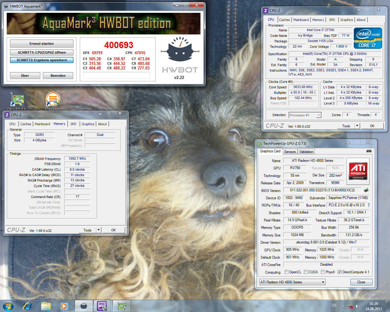The image size is (390, 312).
Task: Click the GPU-Z screenshot camera icon
Action: click(369, 151)
